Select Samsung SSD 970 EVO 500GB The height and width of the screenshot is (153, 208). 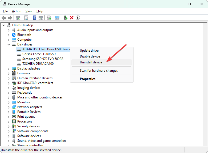(x=43, y=59)
